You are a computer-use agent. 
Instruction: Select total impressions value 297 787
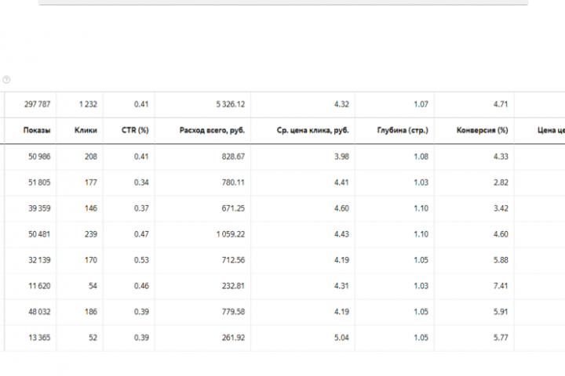(x=37, y=104)
